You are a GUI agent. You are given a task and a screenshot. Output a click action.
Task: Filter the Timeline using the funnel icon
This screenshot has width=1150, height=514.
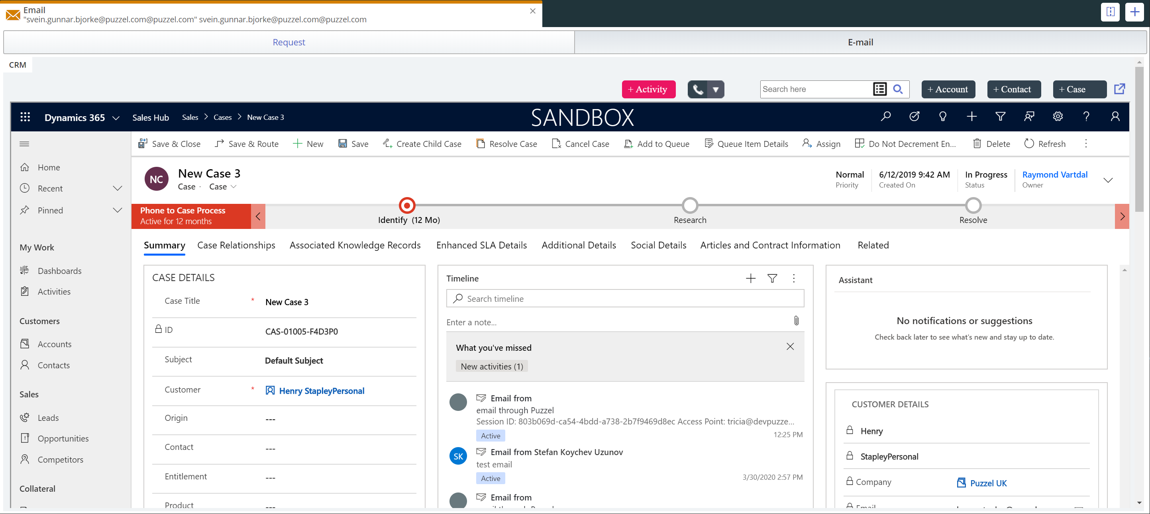point(772,278)
